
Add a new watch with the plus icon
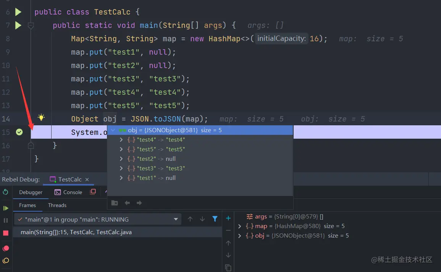(228, 218)
